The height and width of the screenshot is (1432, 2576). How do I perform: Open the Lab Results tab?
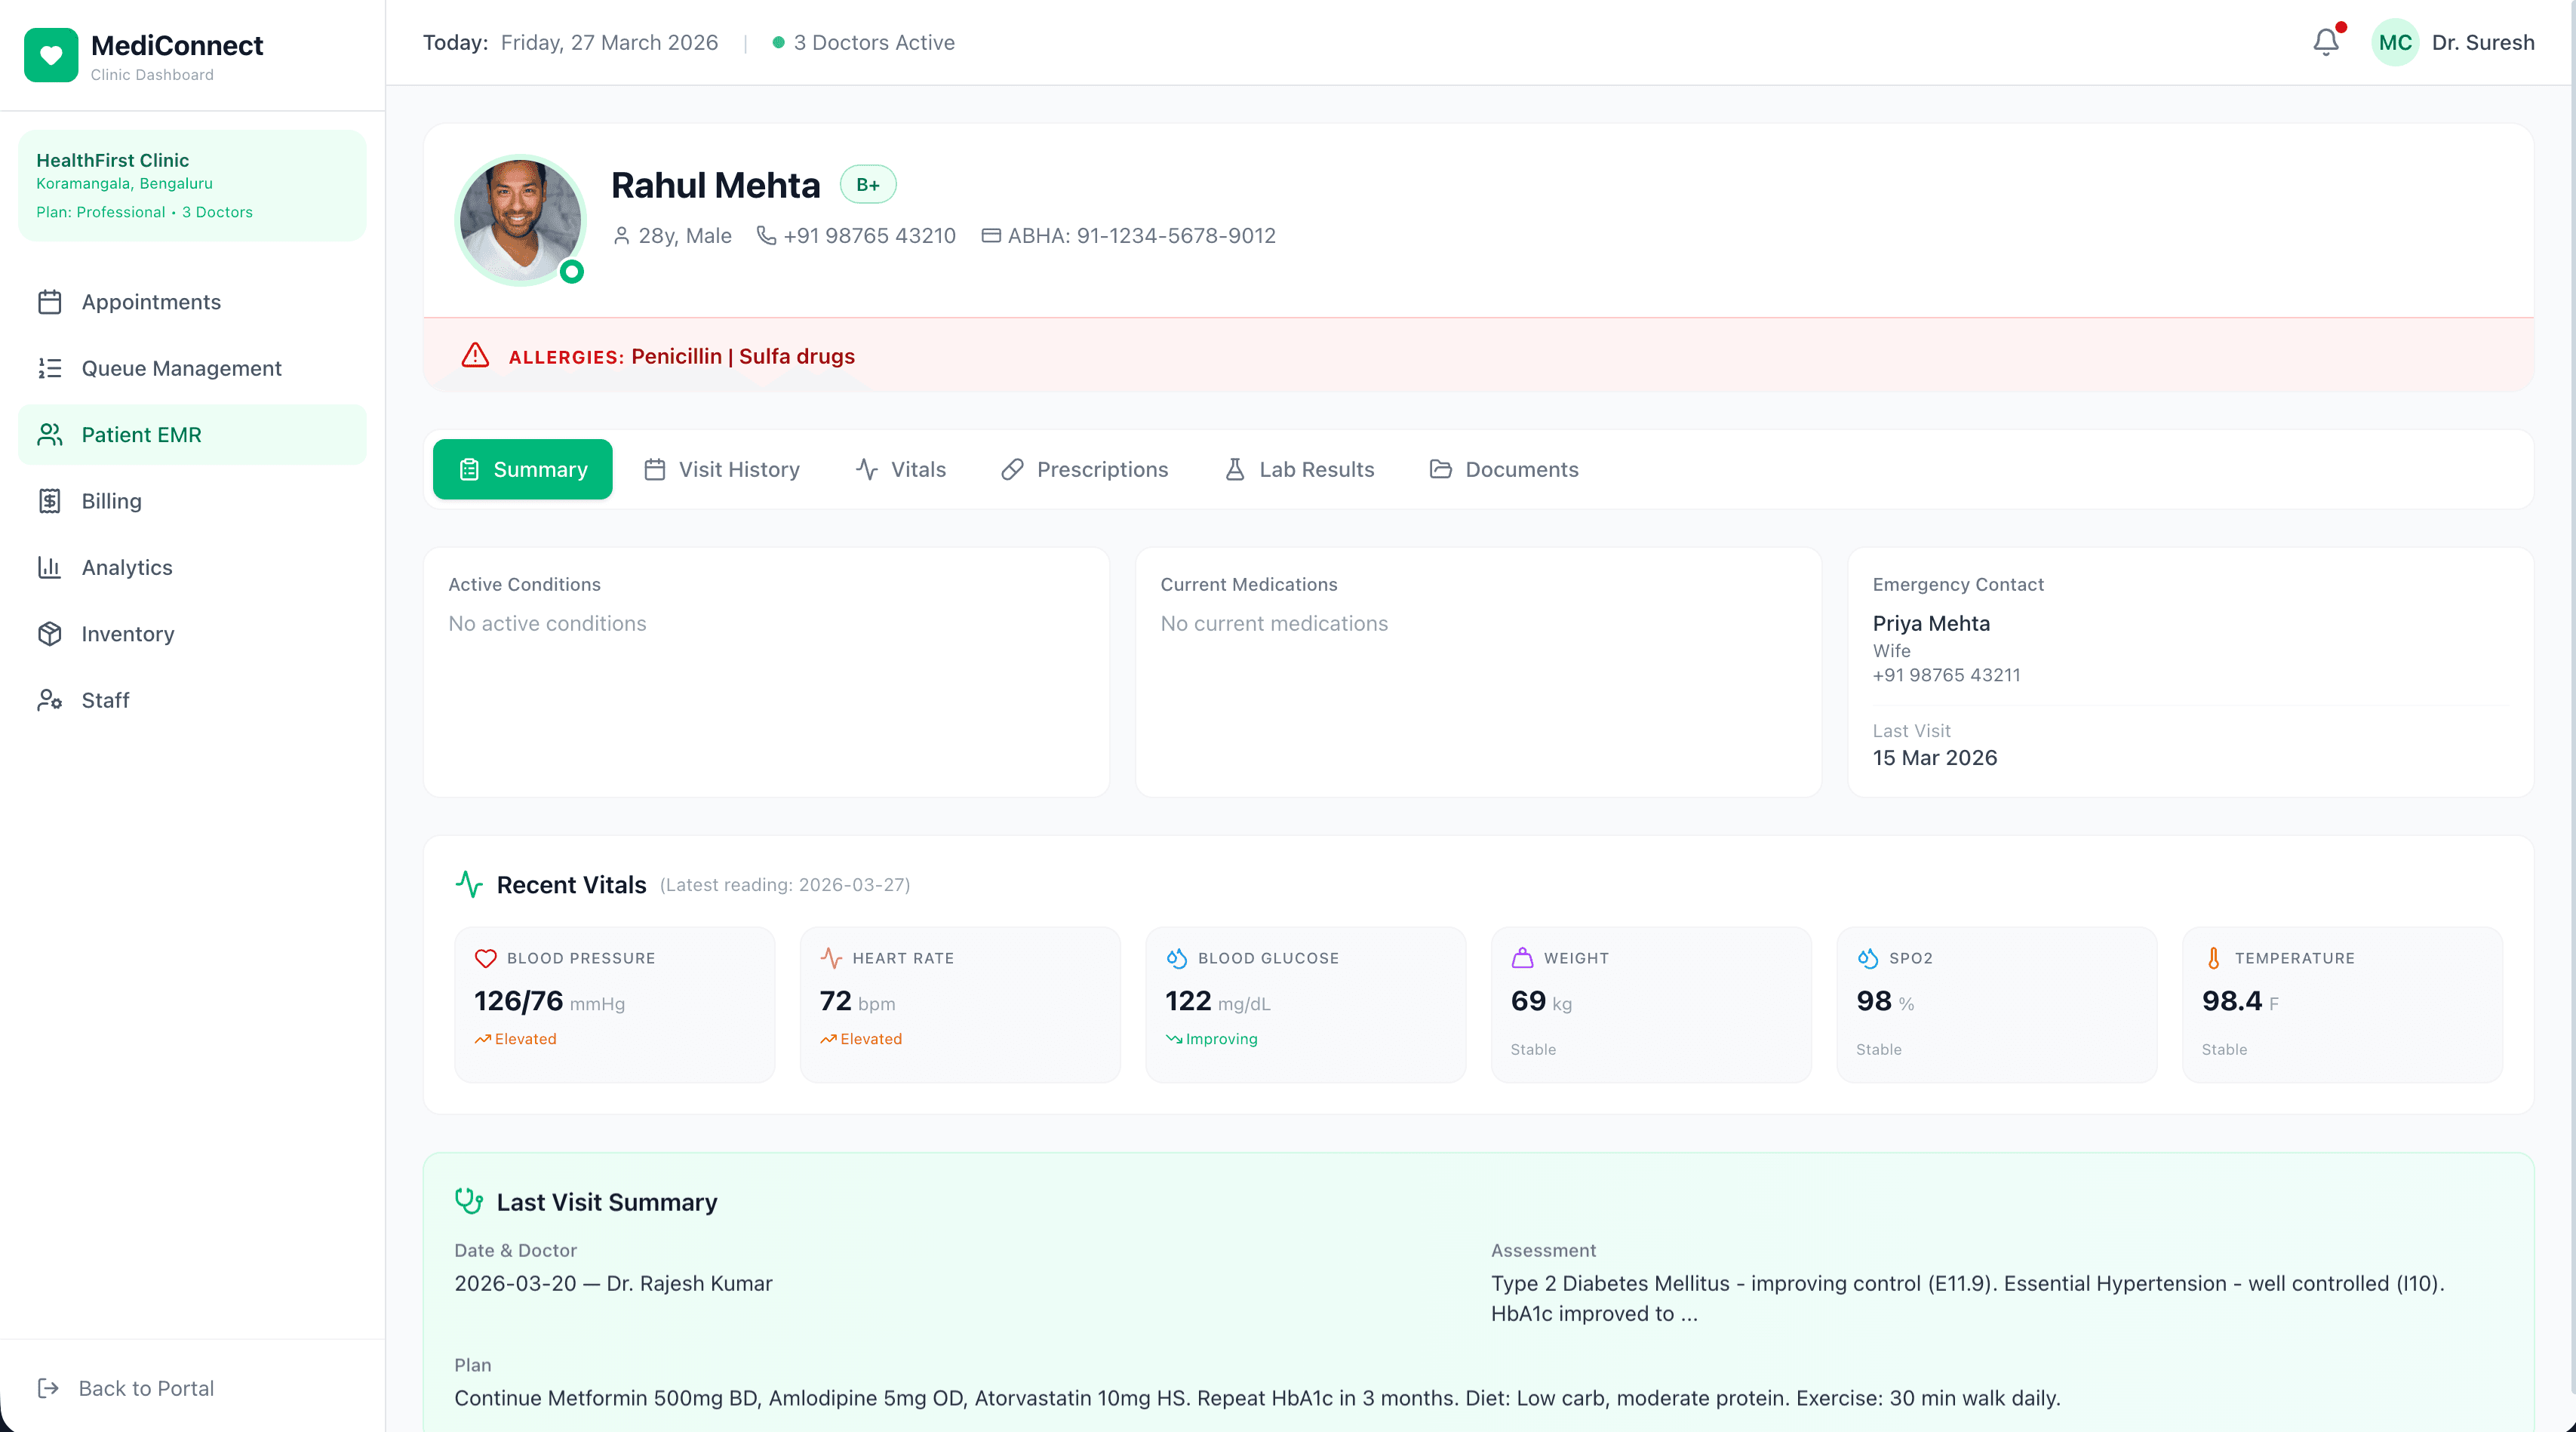tap(1299, 469)
